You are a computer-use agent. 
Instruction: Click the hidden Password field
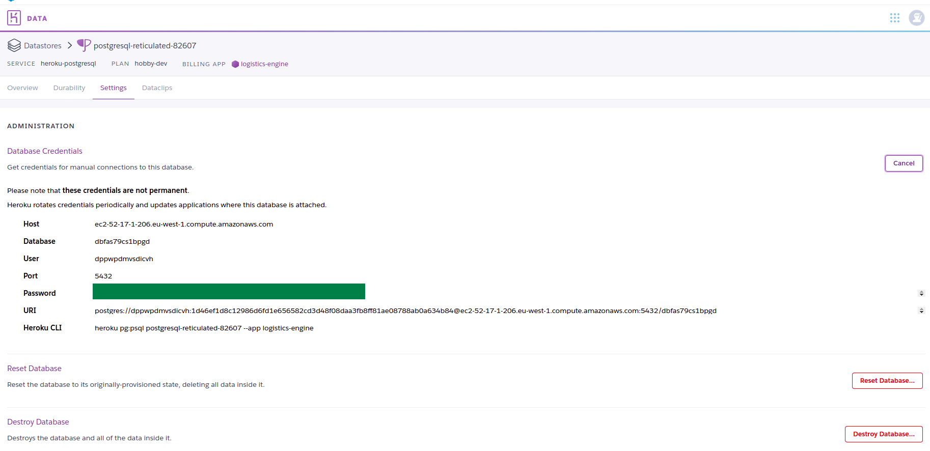[x=229, y=292]
